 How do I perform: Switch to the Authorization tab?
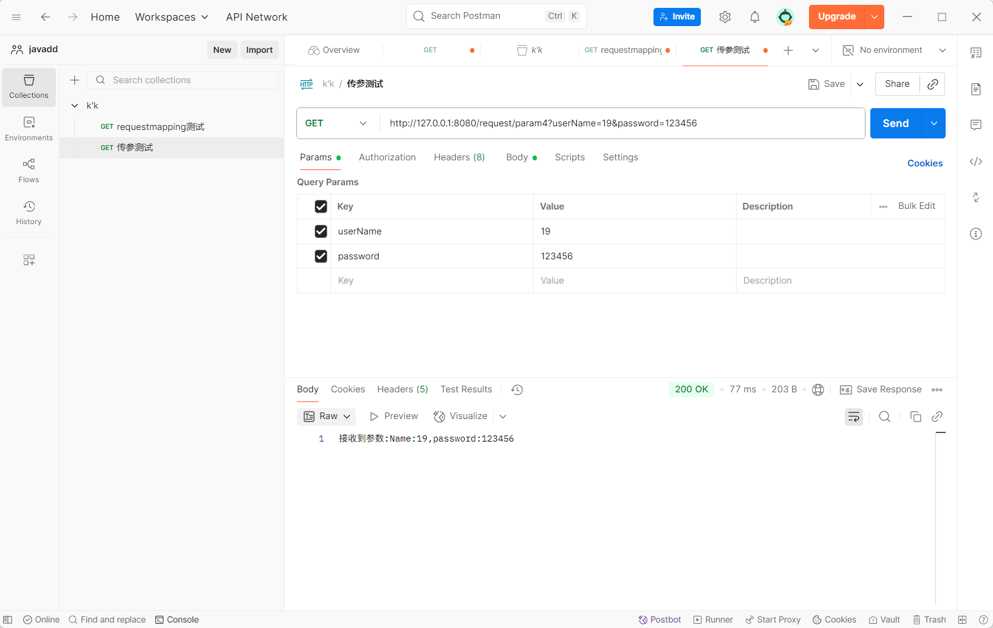click(387, 157)
